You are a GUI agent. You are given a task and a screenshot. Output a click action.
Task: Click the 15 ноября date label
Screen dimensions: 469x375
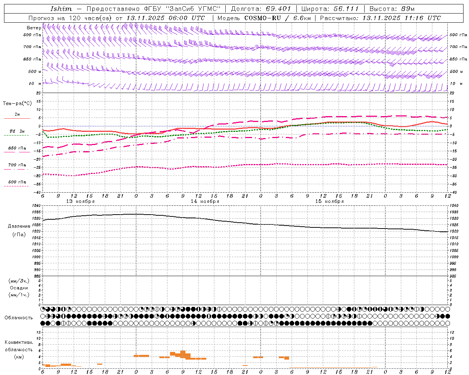(329, 201)
